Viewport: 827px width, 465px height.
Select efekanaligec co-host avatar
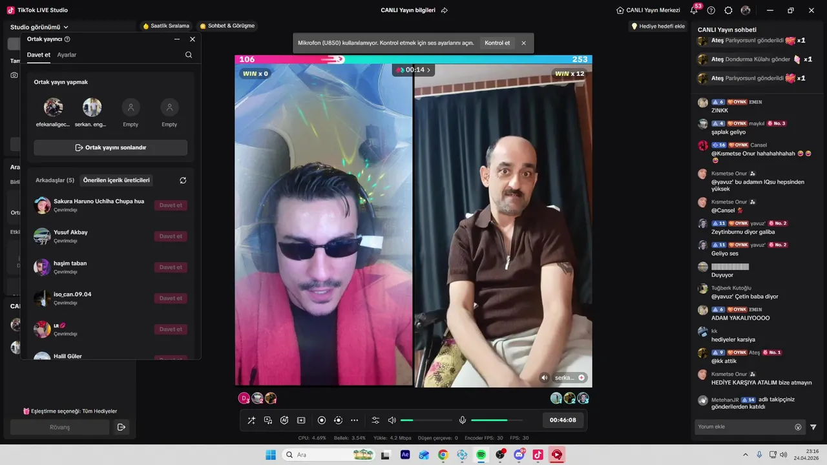pos(53,107)
